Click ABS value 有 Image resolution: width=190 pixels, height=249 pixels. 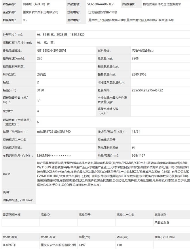click(133, 147)
